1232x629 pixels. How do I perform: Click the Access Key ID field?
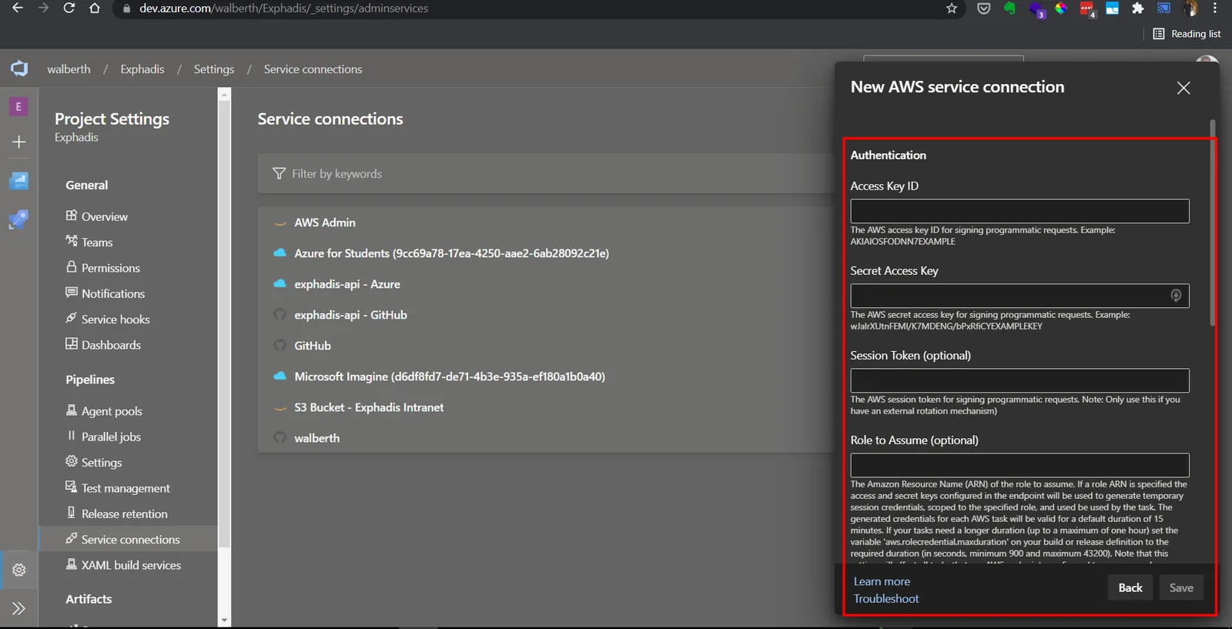[1019, 211]
